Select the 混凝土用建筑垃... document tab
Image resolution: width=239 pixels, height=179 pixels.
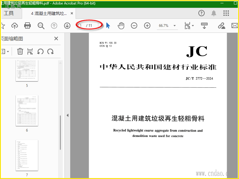49,13
